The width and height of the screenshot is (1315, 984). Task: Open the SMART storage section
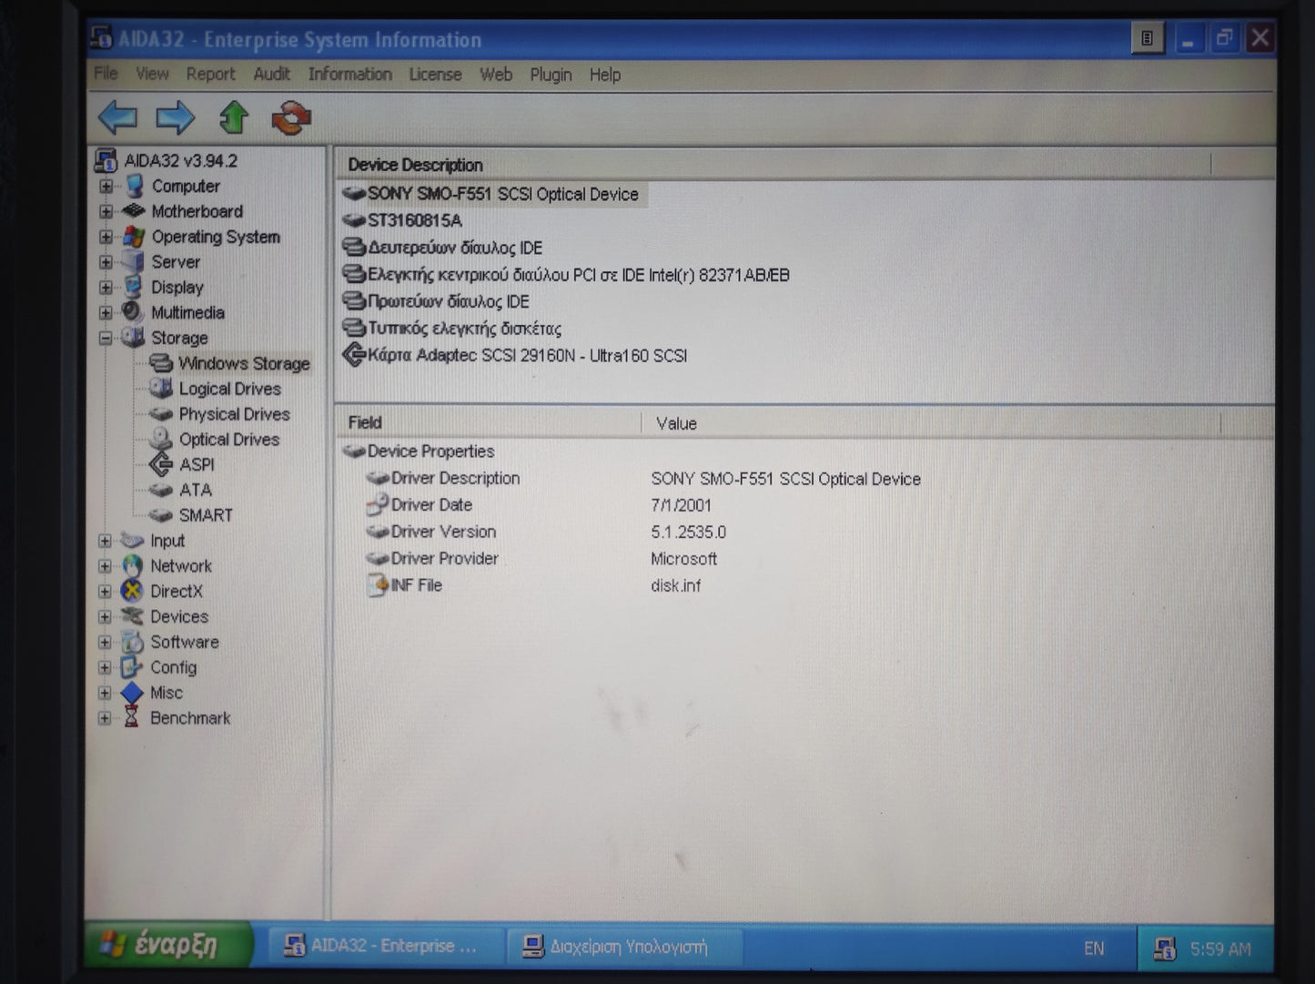(x=204, y=515)
